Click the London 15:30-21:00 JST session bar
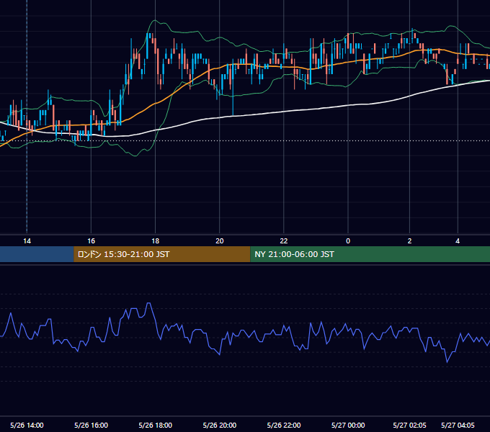Screen dimensions: 490x432 (x=162, y=254)
